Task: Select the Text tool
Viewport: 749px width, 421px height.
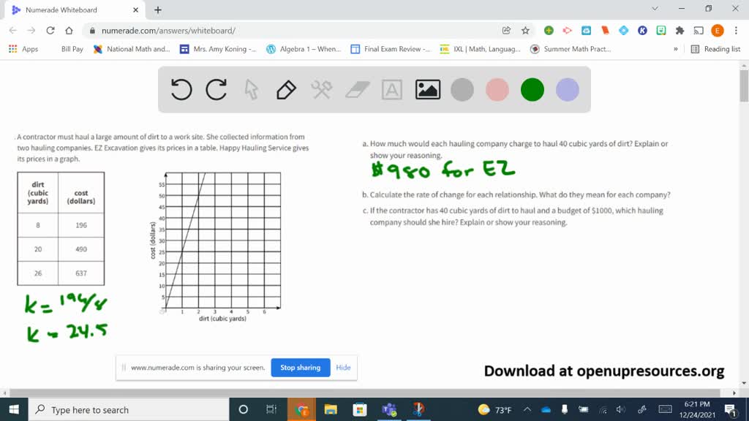Action: coord(392,89)
